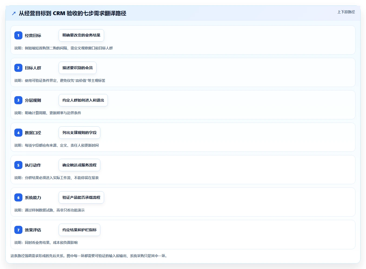This screenshot has width=366, height=269.
Task: Click the 列出支撑规则的字段 pill
Action: coord(79,133)
